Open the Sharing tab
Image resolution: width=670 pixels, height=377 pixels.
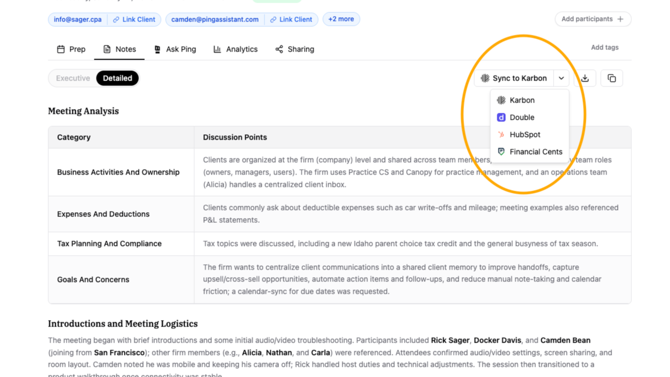tap(294, 49)
